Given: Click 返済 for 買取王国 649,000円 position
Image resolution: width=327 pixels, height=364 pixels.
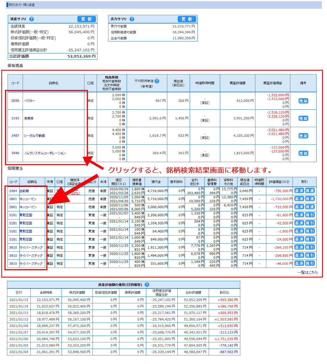Looking at the screenshot, I should (299, 239).
